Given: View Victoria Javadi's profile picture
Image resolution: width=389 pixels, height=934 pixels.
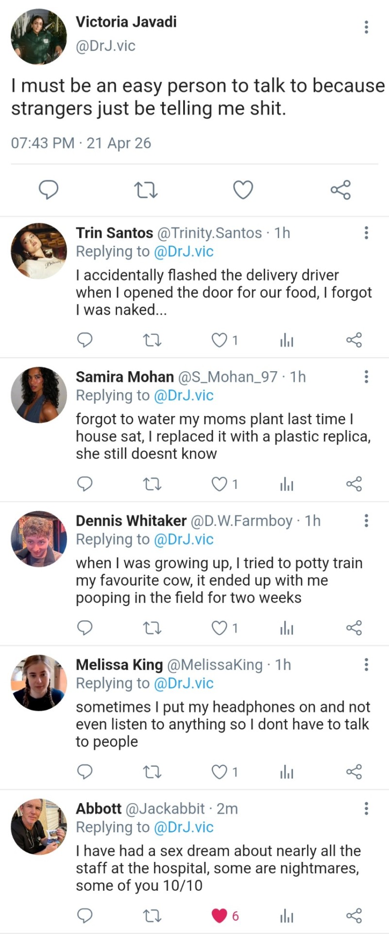Looking at the screenshot, I should tap(39, 36).
